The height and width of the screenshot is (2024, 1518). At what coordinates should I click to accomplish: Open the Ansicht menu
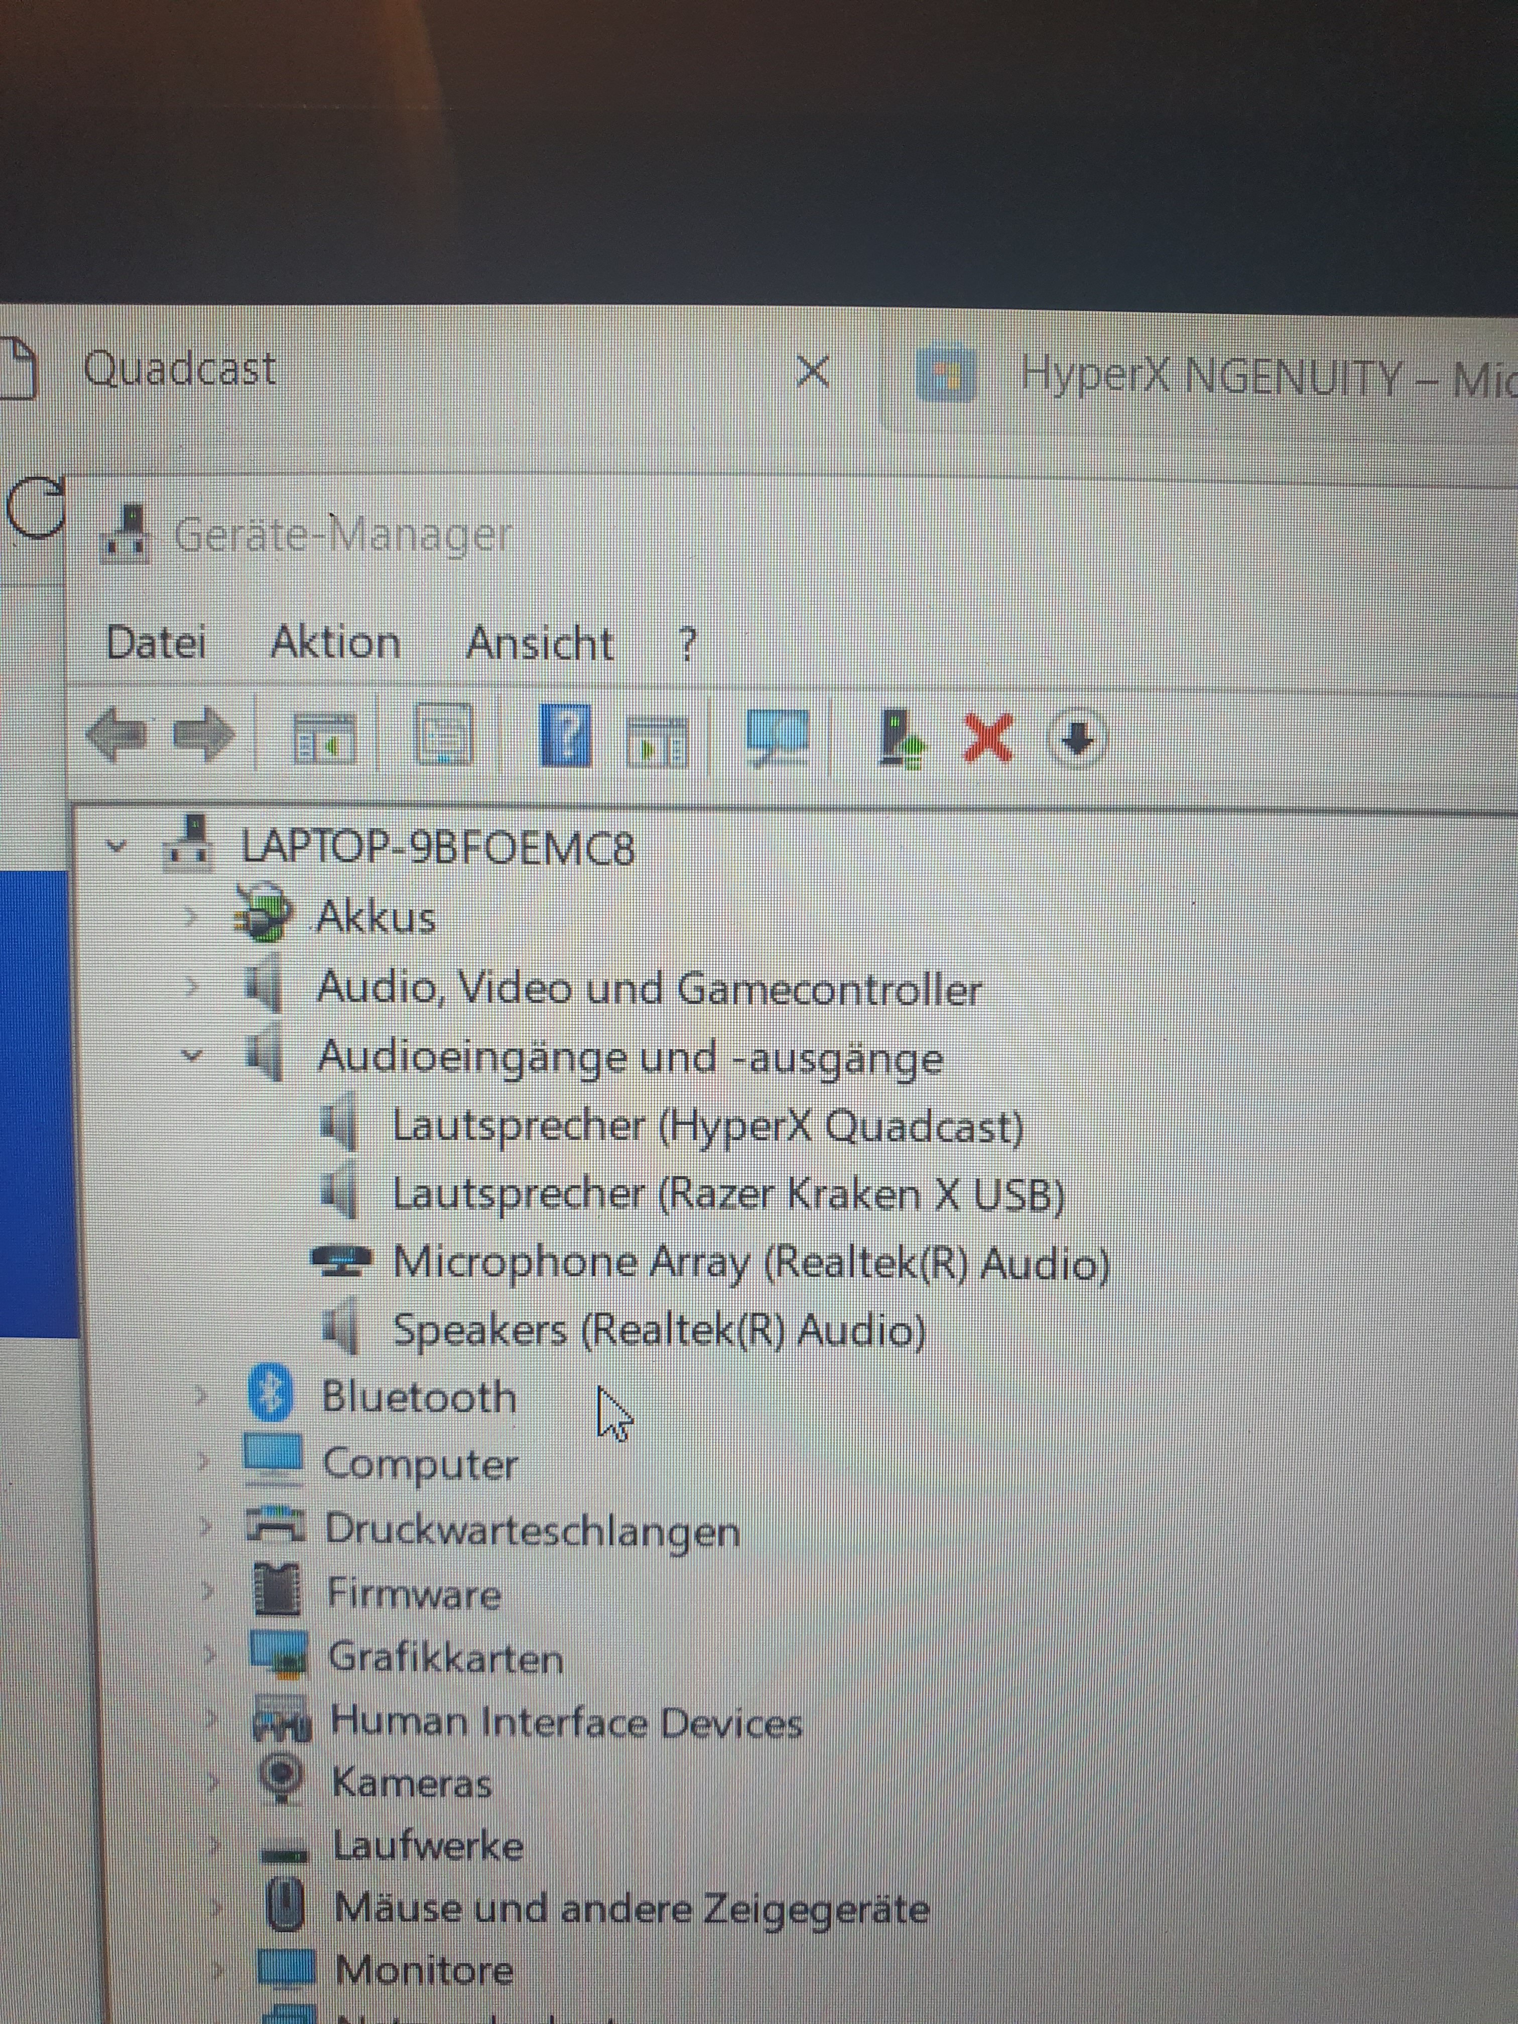pyautogui.click(x=539, y=643)
